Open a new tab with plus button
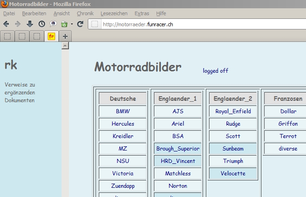The height and width of the screenshot is (197, 306). point(65,36)
